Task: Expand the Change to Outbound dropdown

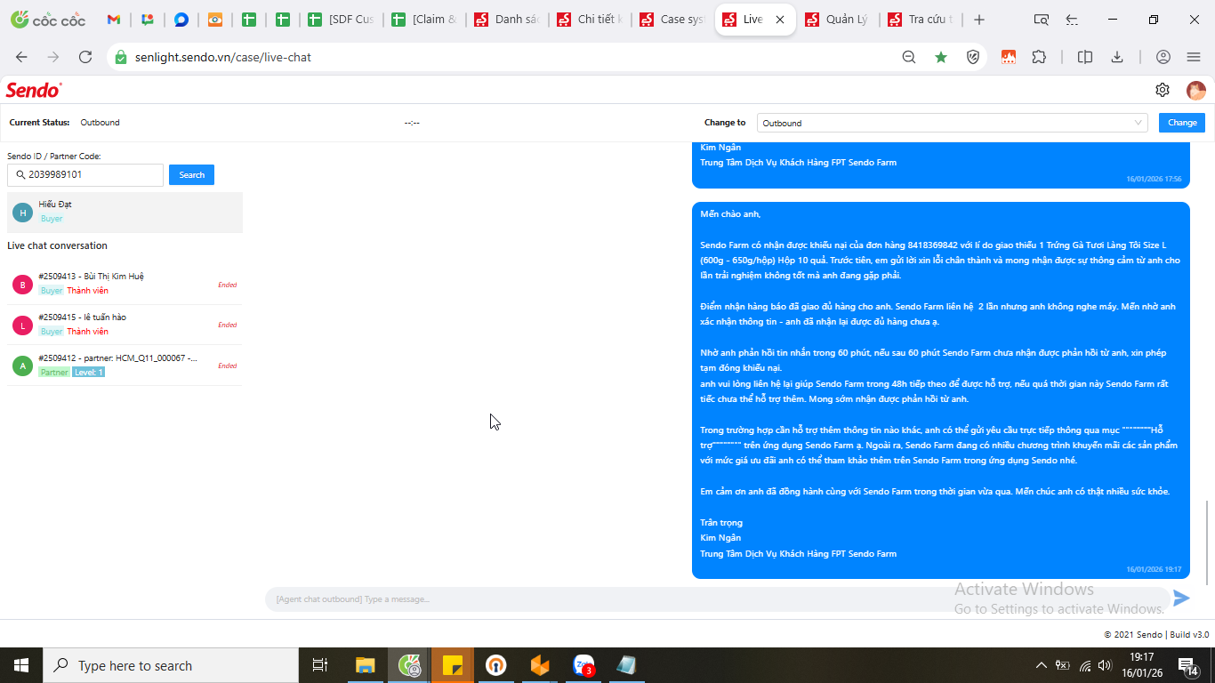Action: pyautogui.click(x=953, y=123)
